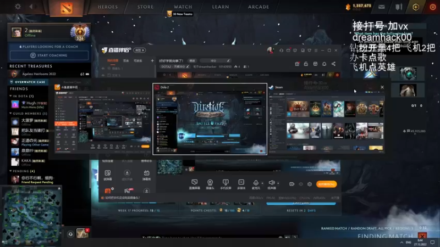
Task: Click the rank medal showing 326
Action: [80, 33]
